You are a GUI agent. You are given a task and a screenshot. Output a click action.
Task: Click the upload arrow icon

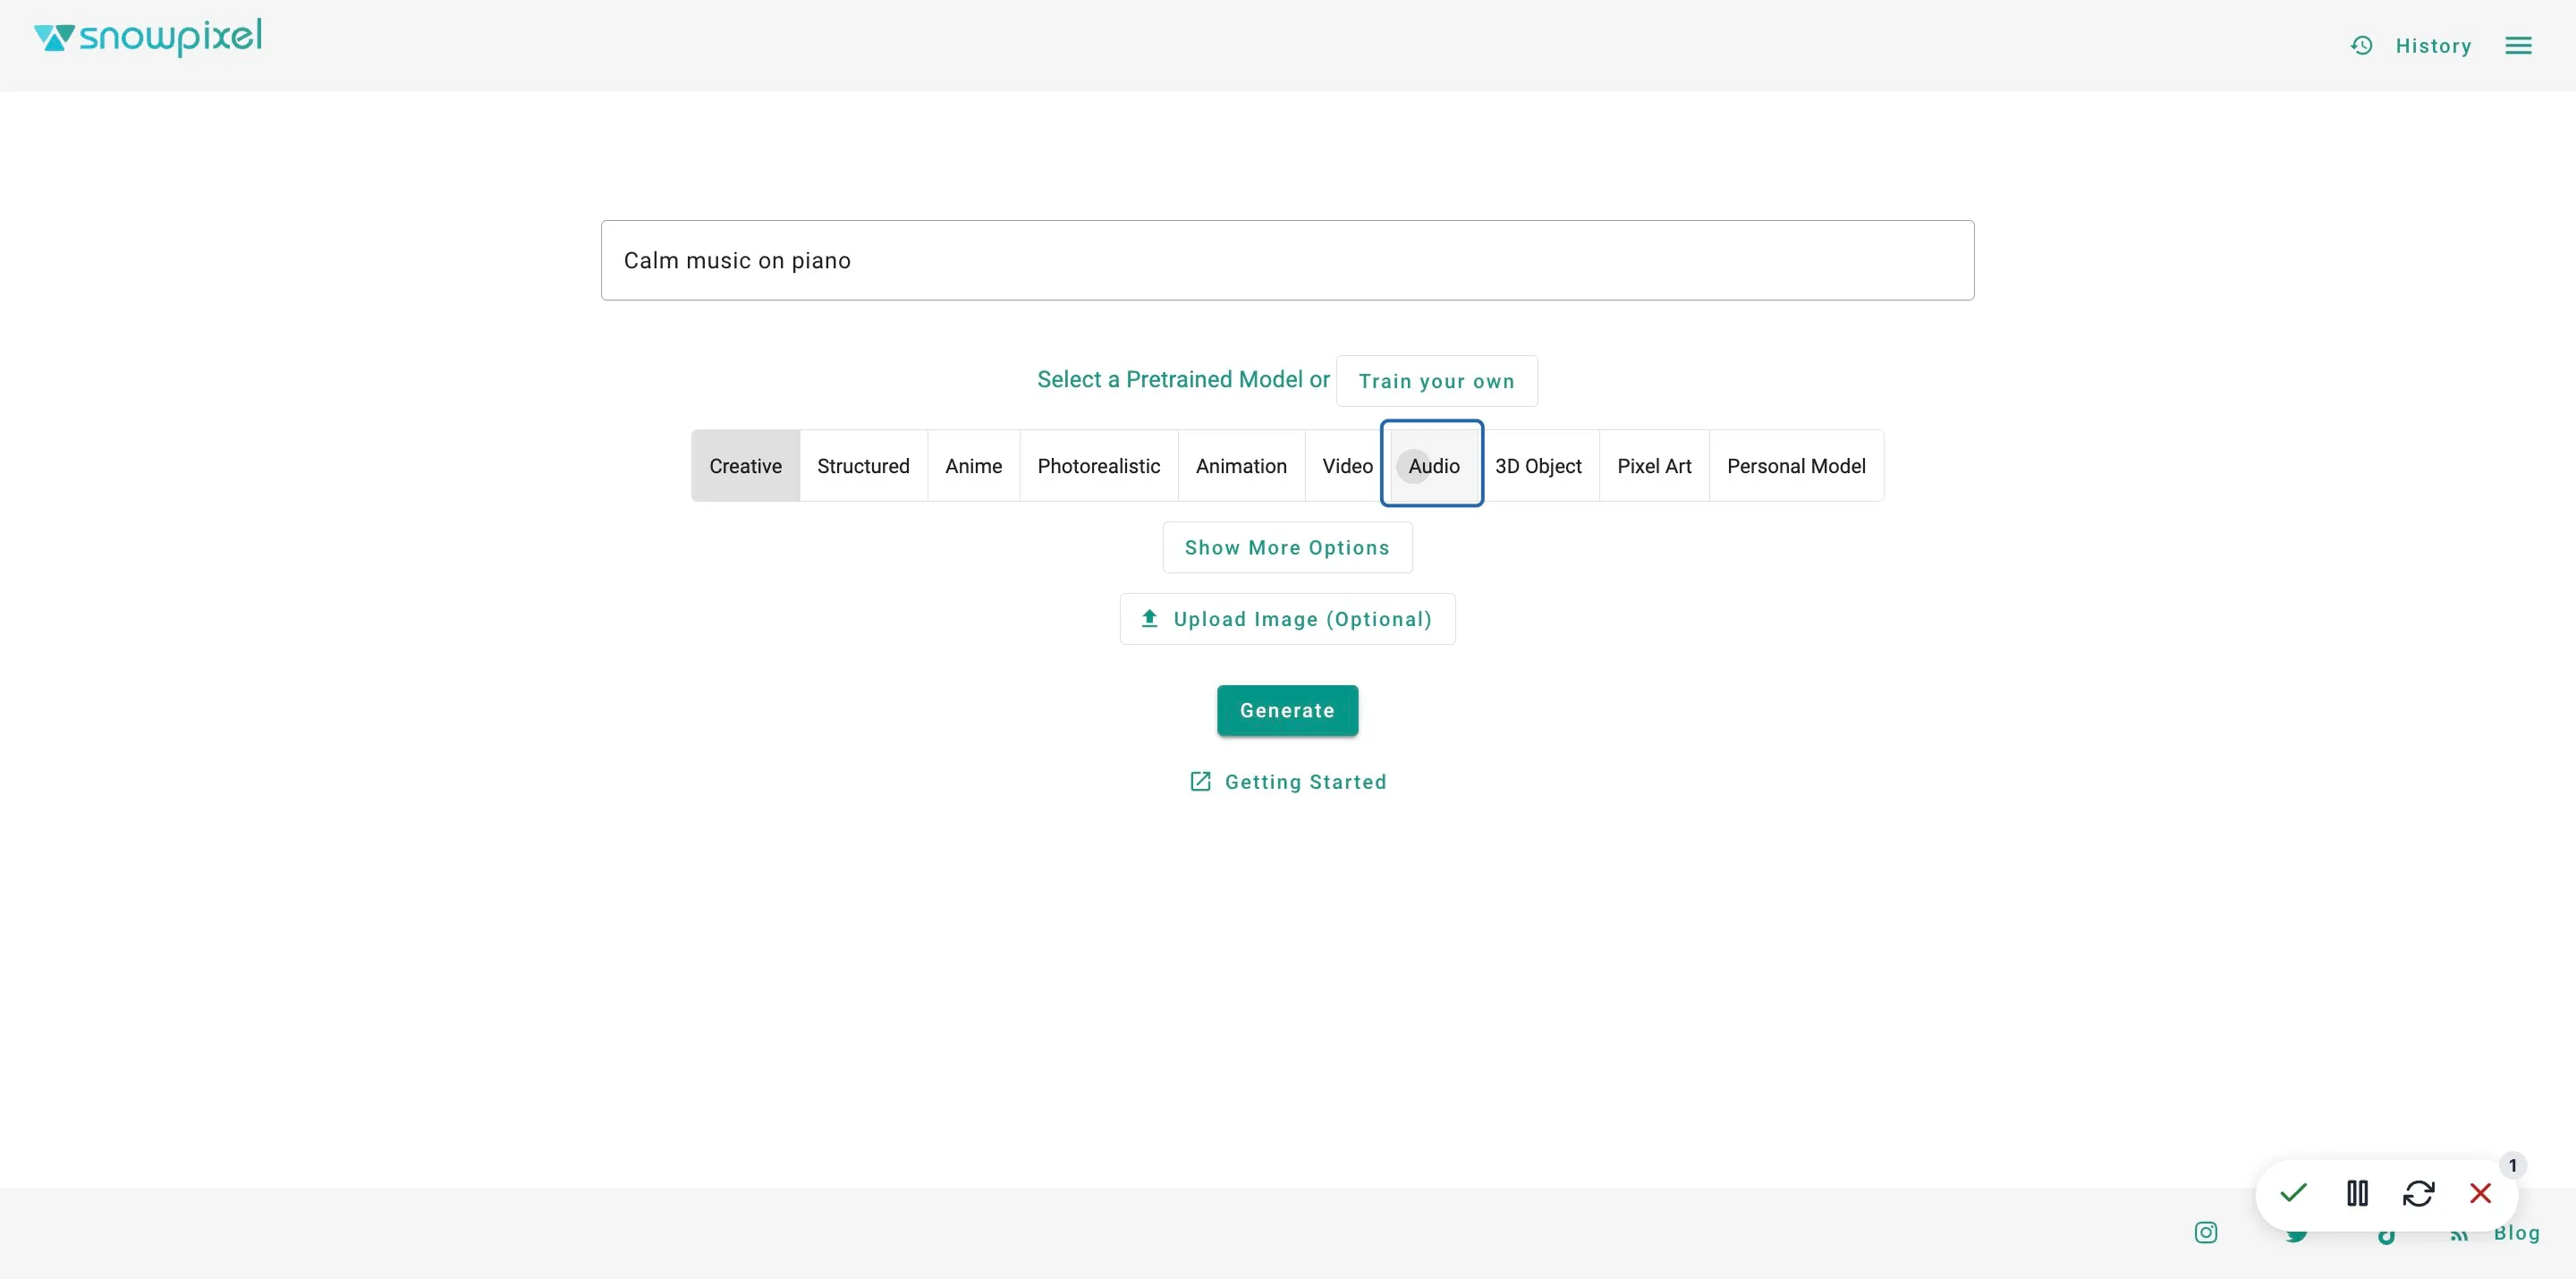click(1150, 618)
